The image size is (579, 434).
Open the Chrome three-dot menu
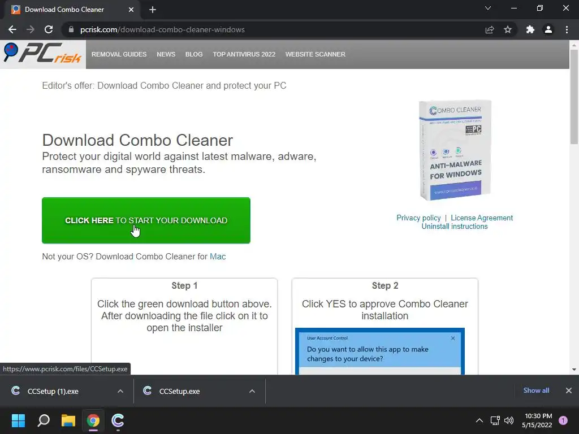(x=567, y=29)
